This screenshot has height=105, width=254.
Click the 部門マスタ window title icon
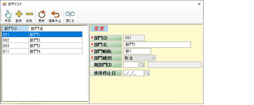(5, 4)
